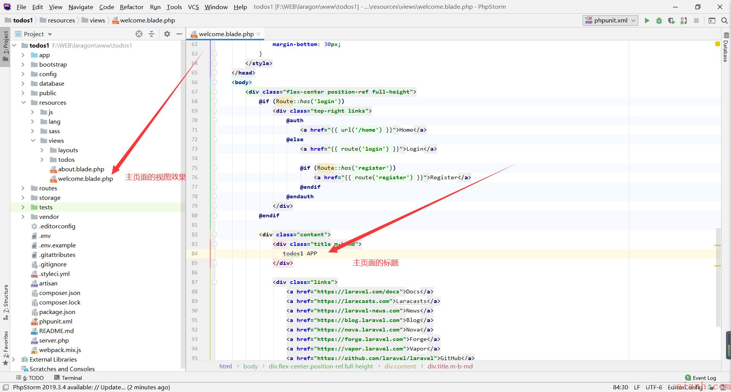Image resolution: width=731 pixels, height=392 pixels.
Task: Click the PhpStorm update notification text
Action: 91,387
